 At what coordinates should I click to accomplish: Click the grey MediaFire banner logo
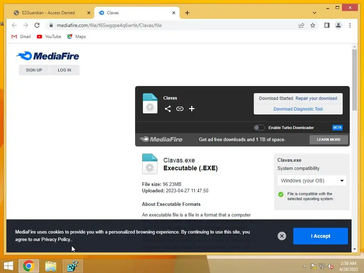(161, 139)
